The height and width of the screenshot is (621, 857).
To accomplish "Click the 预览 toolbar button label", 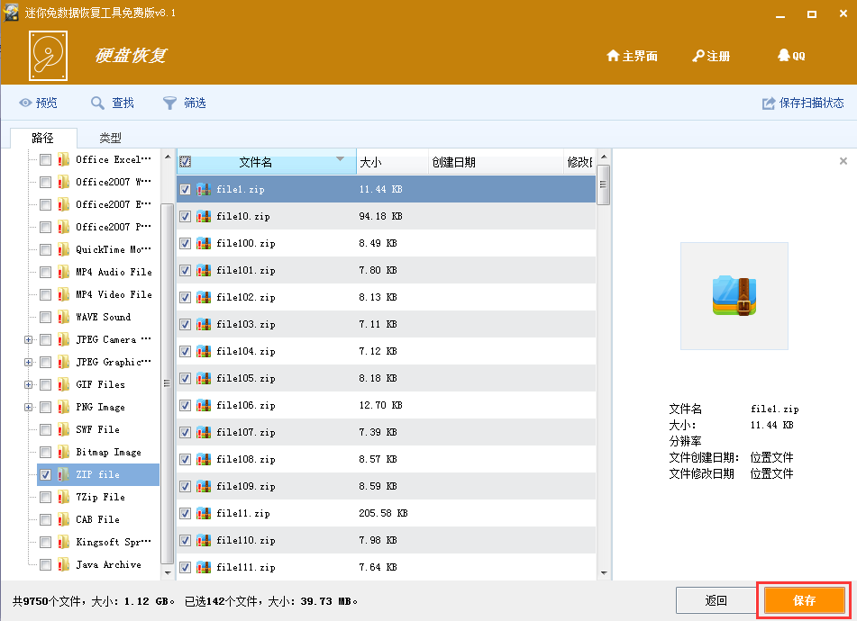I will (47, 103).
